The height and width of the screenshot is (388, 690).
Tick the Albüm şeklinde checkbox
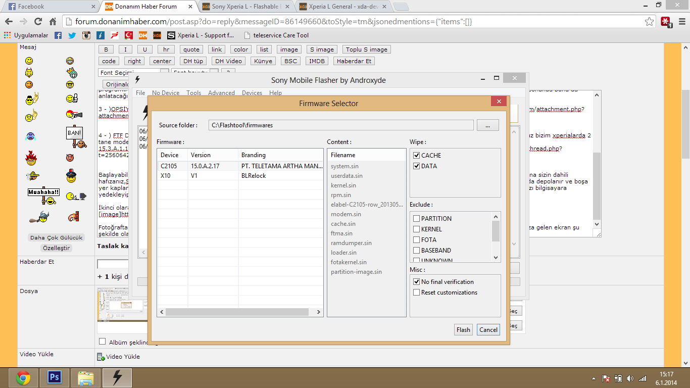pos(103,342)
